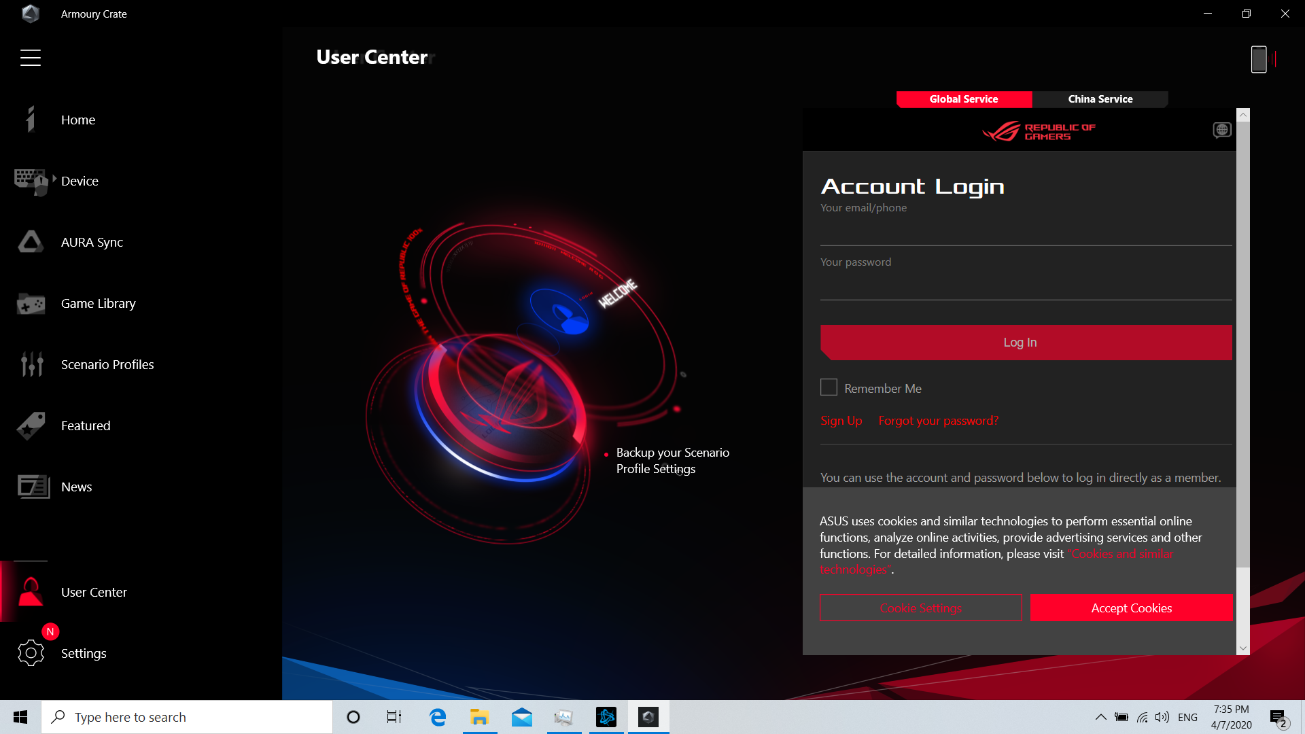This screenshot has width=1305, height=734.
Task: Click the mobile device icon top right
Action: point(1259,59)
